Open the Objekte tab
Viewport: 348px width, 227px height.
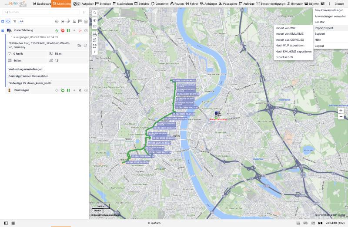(x=311, y=4)
